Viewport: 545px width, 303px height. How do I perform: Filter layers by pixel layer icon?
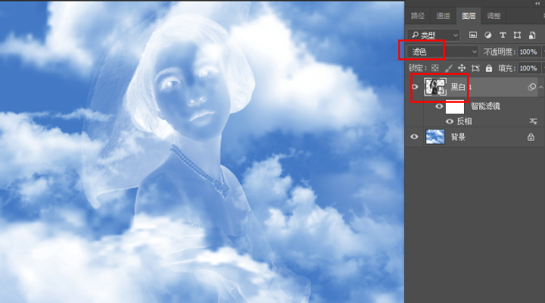click(473, 35)
